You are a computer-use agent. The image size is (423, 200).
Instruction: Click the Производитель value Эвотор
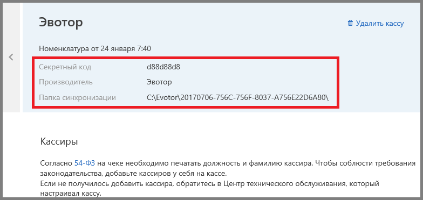click(159, 82)
